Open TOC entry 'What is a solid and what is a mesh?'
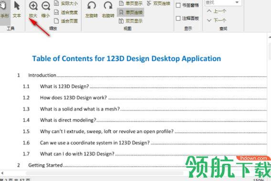This screenshot has width=271, height=181. 145,109
